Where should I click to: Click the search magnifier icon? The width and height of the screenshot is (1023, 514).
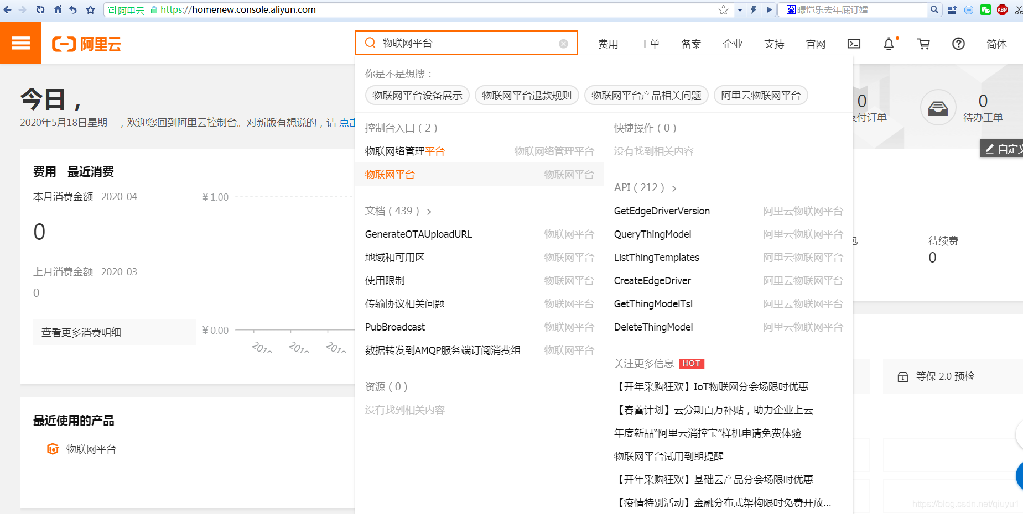click(371, 43)
